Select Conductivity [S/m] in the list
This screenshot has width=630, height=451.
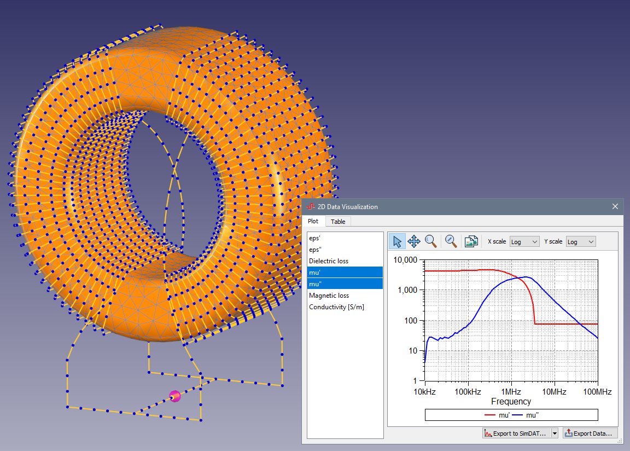(x=345, y=307)
